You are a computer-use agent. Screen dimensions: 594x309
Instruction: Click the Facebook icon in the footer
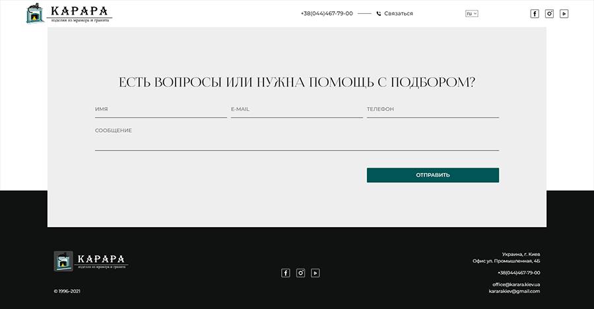click(286, 273)
